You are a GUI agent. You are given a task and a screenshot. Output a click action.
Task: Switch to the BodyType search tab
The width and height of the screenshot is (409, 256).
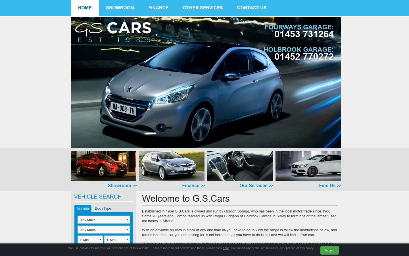click(103, 208)
